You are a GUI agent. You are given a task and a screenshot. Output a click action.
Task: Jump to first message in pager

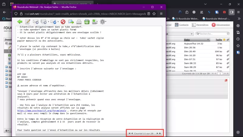point(129,133)
